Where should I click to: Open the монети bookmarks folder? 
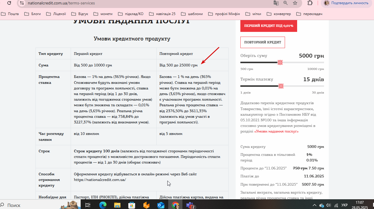click(x=103, y=14)
